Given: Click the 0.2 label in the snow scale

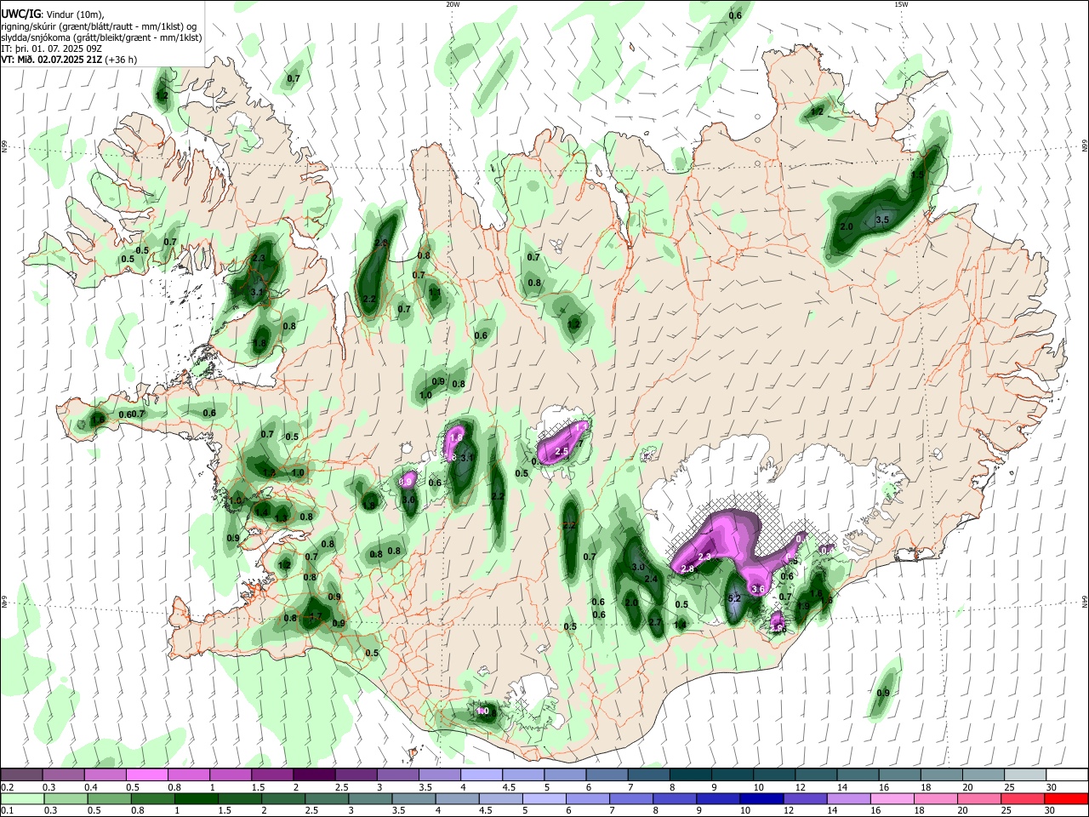Looking at the screenshot, I should pyautogui.click(x=7, y=786).
